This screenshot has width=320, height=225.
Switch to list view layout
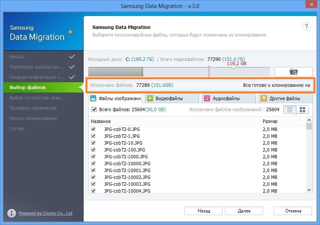[x=291, y=110]
